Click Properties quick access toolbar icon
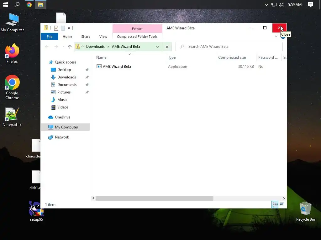 click(56, 28)
